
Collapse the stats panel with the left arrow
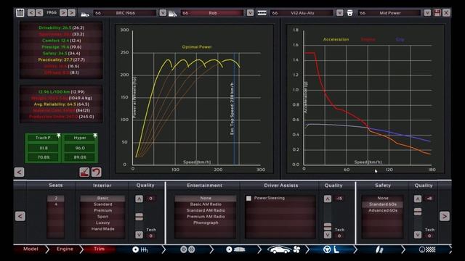pyautogui.click(x=19, y=173)
